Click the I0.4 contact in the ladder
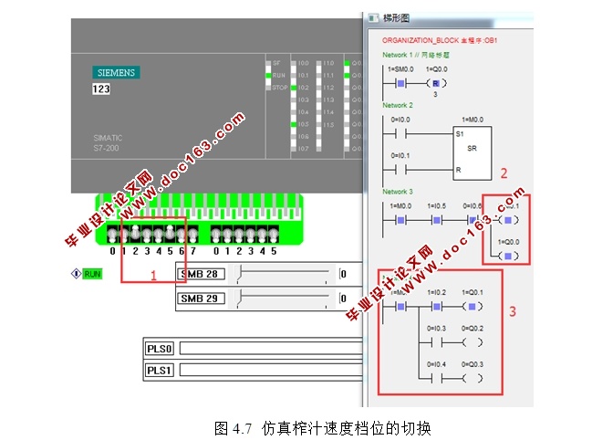 [x=436, y=378]
